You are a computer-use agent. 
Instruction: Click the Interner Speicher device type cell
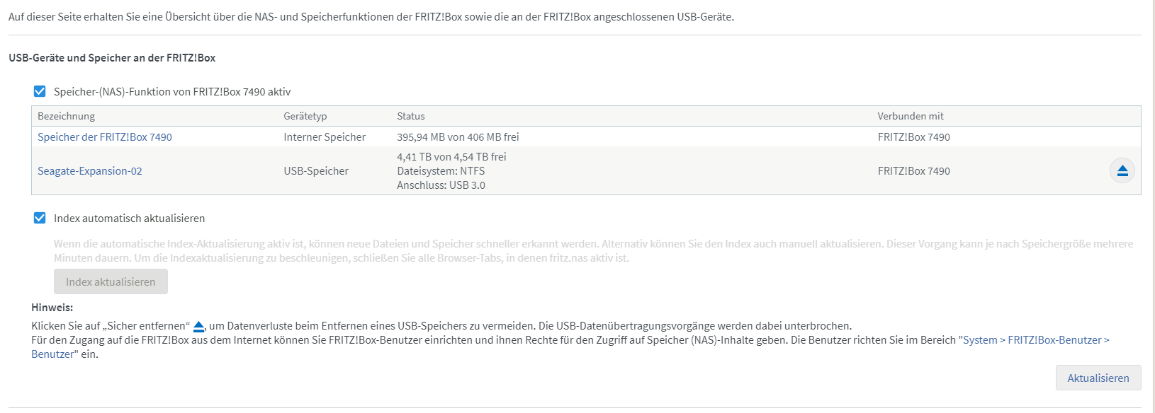325,137
